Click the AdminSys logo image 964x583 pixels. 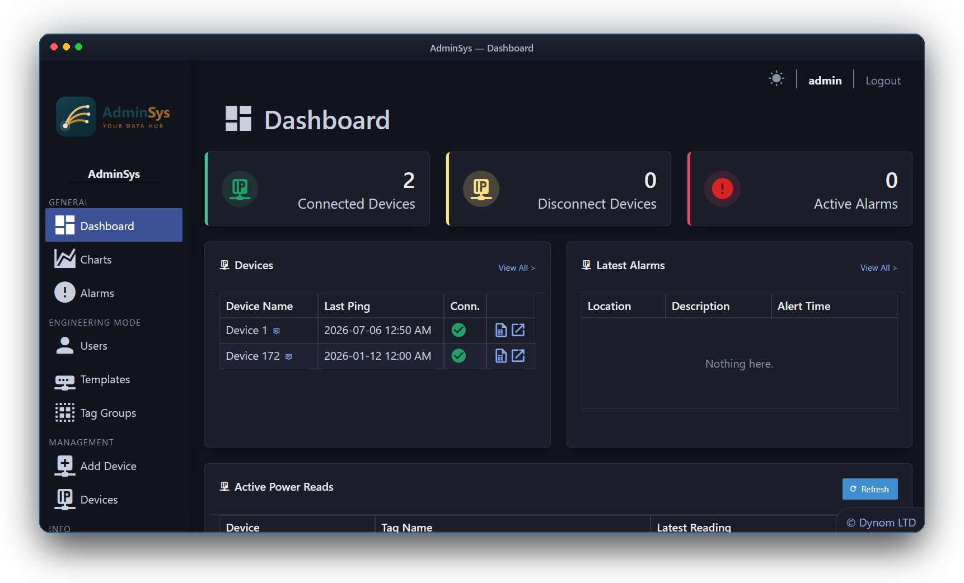click(x=113, y=117)
